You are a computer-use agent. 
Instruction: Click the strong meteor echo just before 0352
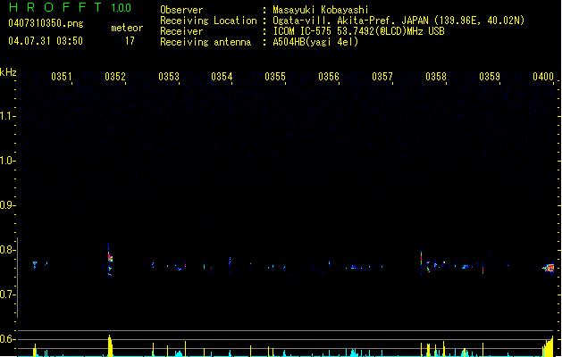(110, 258)
